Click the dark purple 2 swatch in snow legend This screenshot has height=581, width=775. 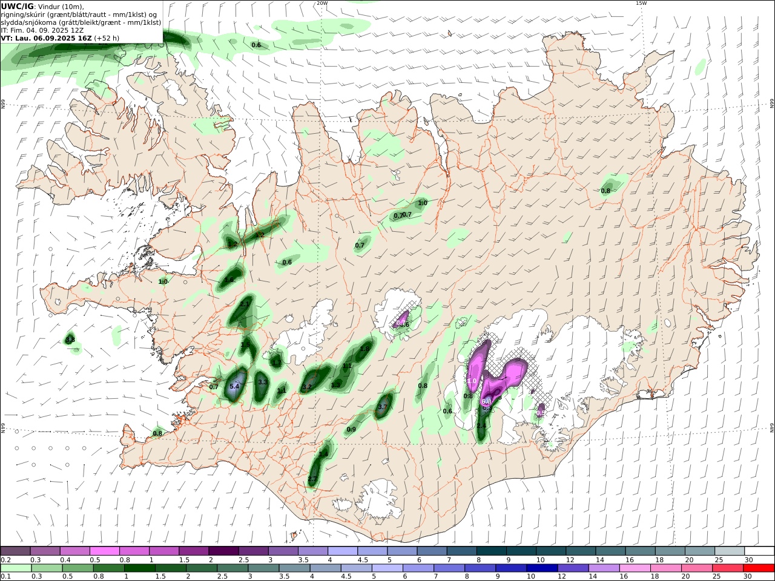click(x=223, y=551)
